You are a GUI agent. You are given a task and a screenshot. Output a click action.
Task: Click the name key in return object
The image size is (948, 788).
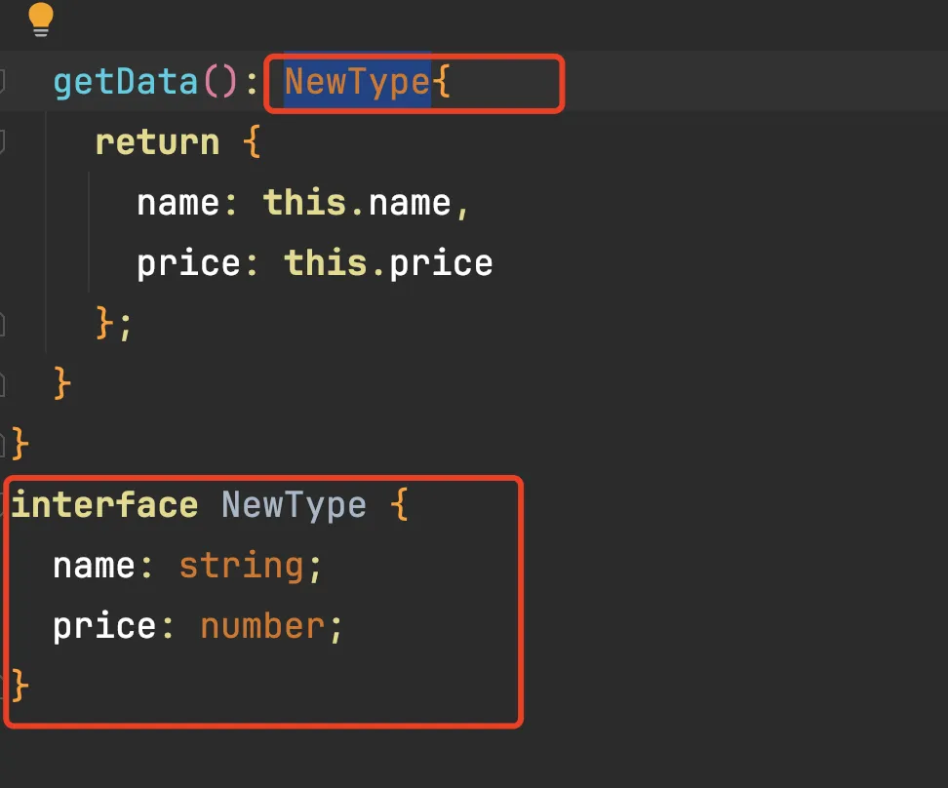(178, 203)
